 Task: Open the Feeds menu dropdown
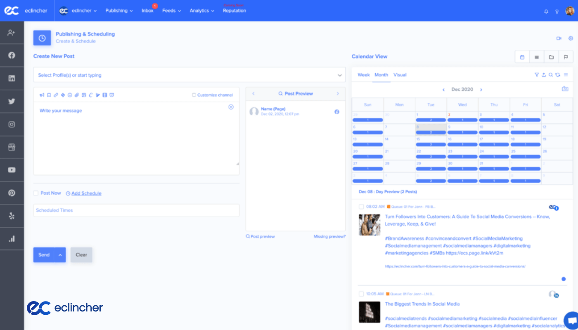[171, 11]
